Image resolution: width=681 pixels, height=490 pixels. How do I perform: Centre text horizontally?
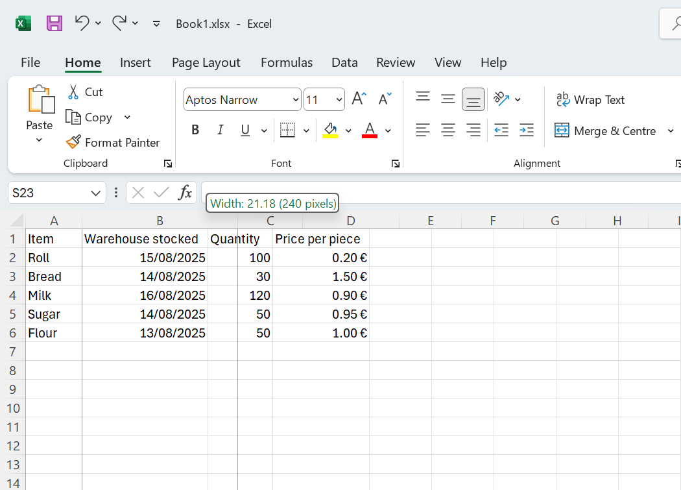click(448, 130)
